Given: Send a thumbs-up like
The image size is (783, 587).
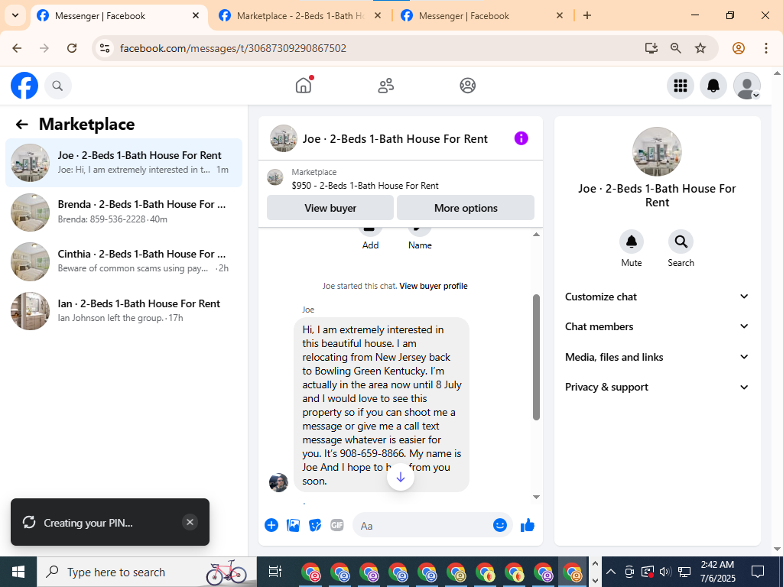Looking at the screenshot, I should click(x=528, y=525).
